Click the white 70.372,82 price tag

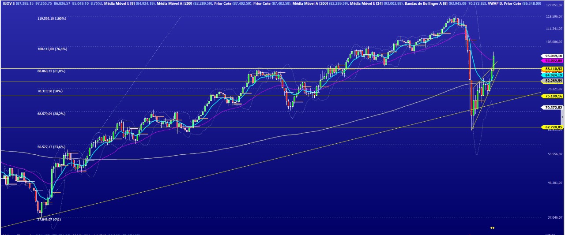(x=553, y=107)
